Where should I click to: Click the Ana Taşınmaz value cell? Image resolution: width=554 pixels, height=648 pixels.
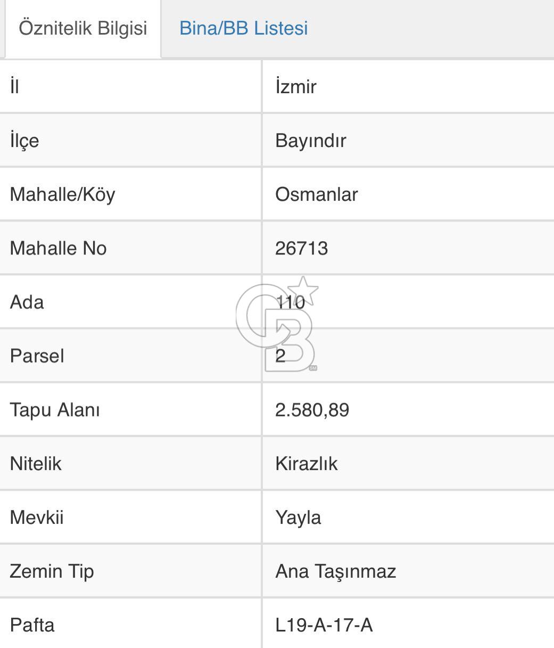point(335,572)
